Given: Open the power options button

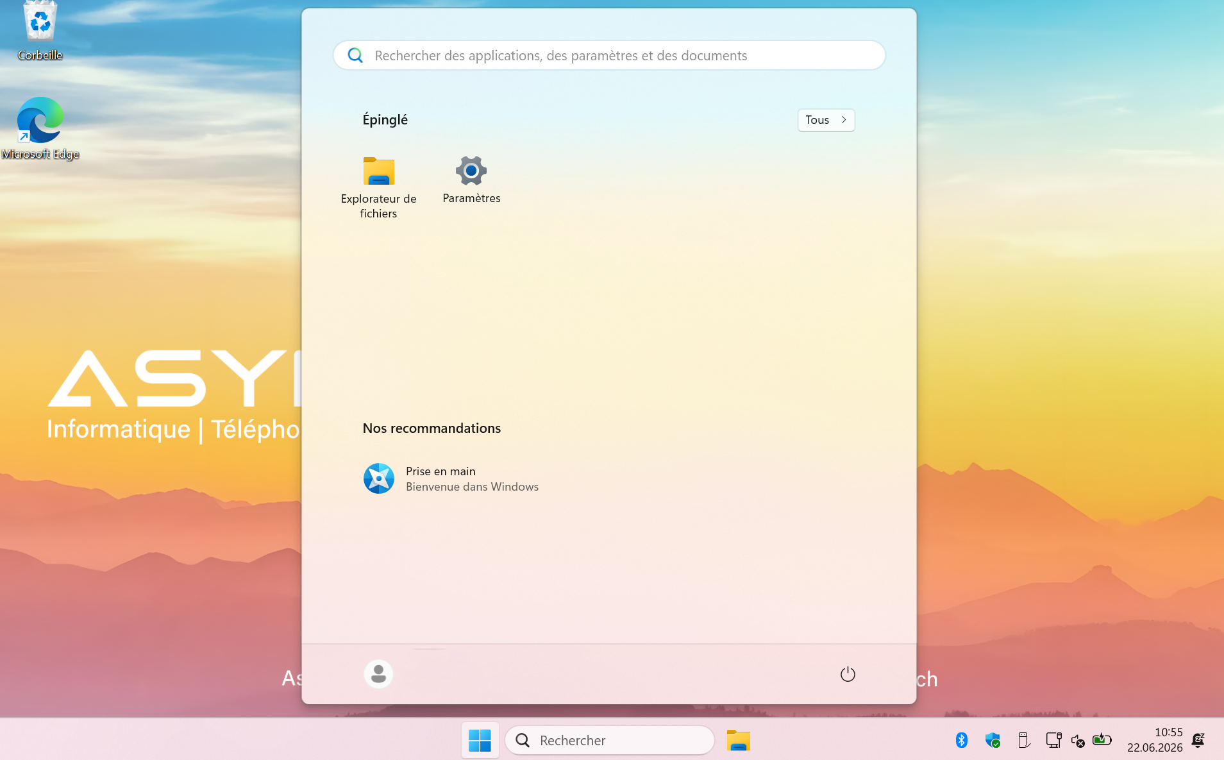Looking at the screenshot, I should click(x=848, y=674).
